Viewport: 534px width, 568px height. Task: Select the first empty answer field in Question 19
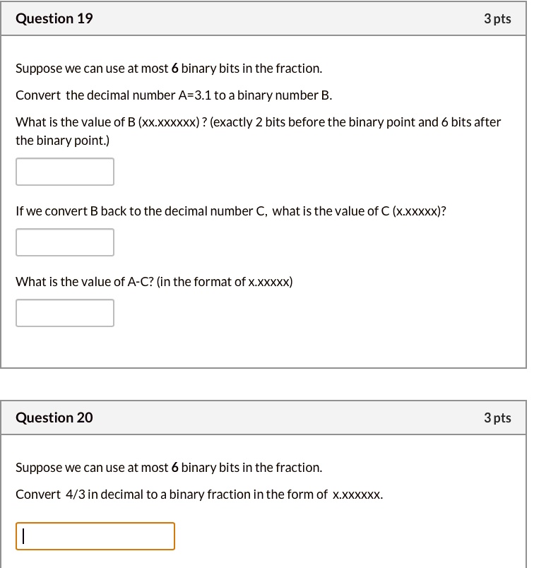[64, 171]
